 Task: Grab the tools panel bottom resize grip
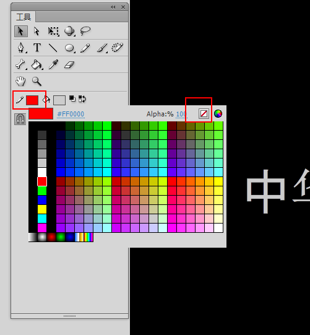(69, 316)
